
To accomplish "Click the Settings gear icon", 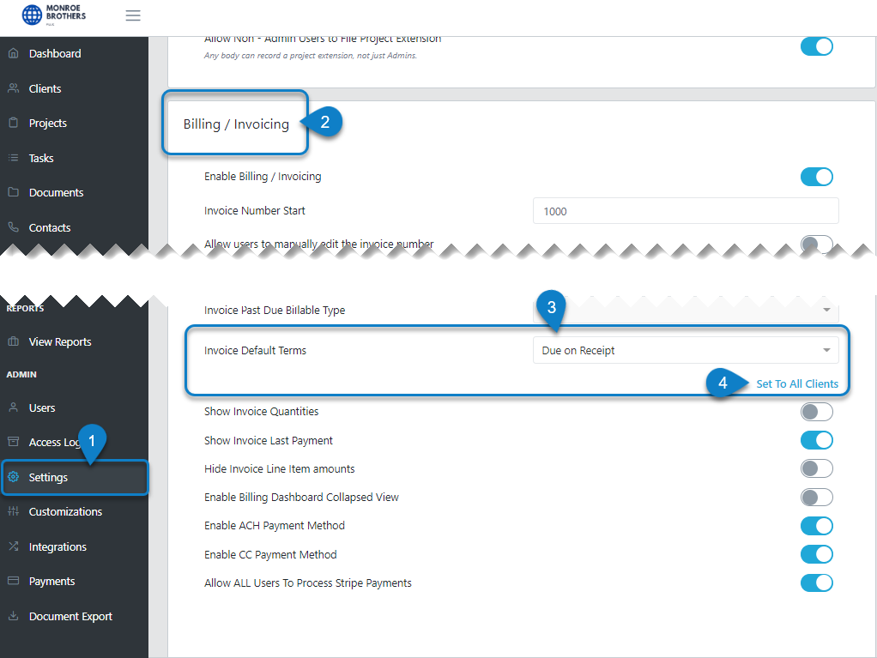I will click(x=14, y=477).
